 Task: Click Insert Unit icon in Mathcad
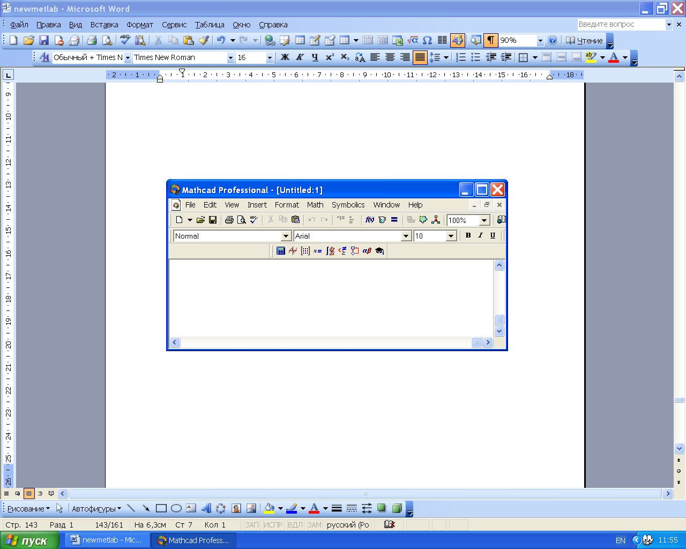coord(382,220)
